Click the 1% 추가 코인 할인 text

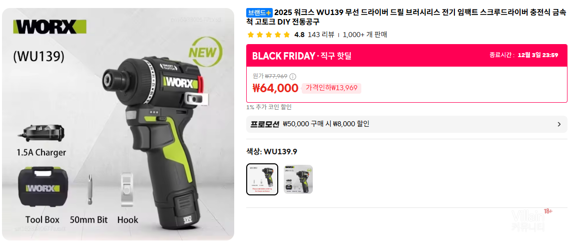(269, 107)
